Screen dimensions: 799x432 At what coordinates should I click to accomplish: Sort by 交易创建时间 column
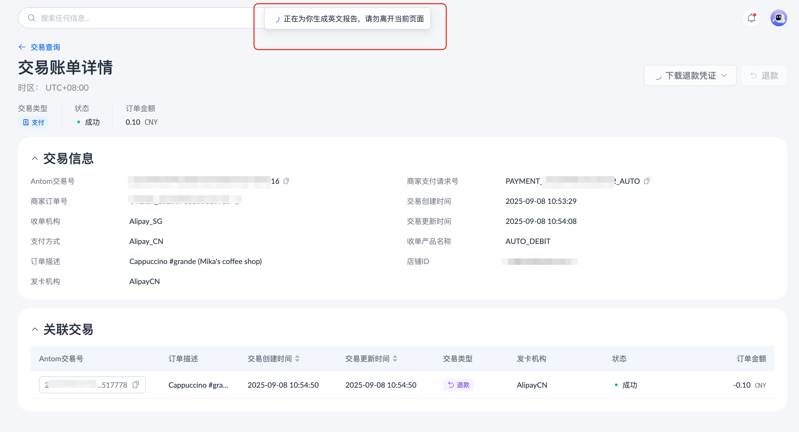297,359
